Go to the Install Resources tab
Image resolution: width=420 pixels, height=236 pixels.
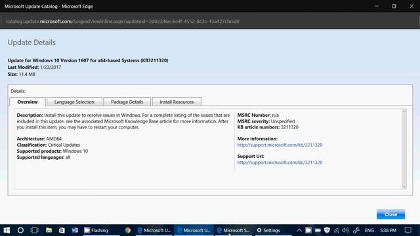177,102
